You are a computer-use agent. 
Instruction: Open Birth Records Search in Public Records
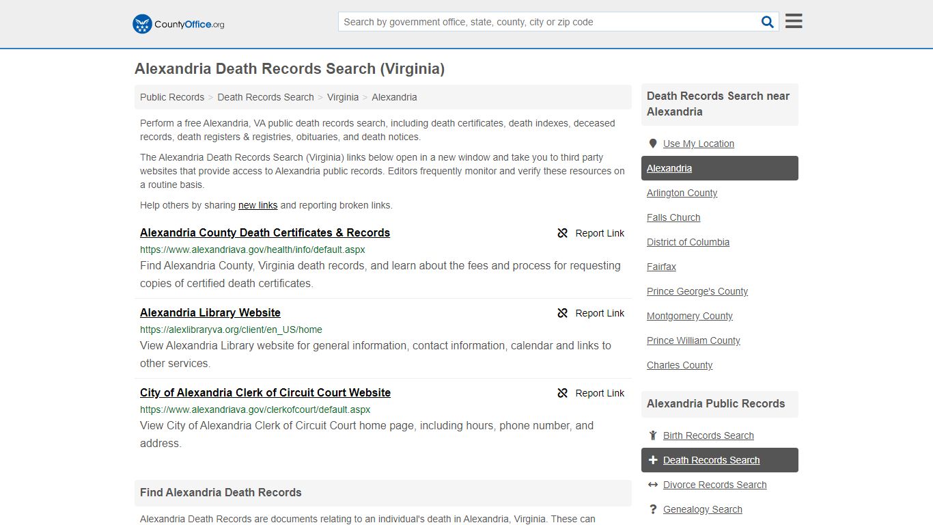(x=708, y=435)
